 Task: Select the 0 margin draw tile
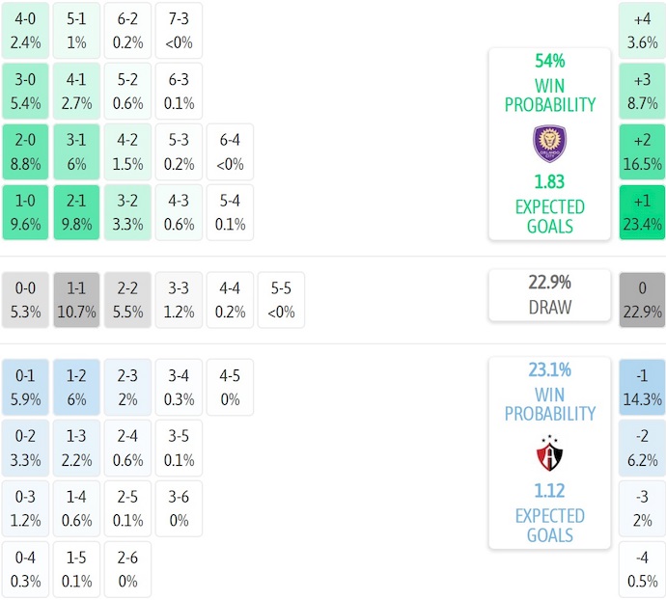pyautogui.click(x=642, y=300)
